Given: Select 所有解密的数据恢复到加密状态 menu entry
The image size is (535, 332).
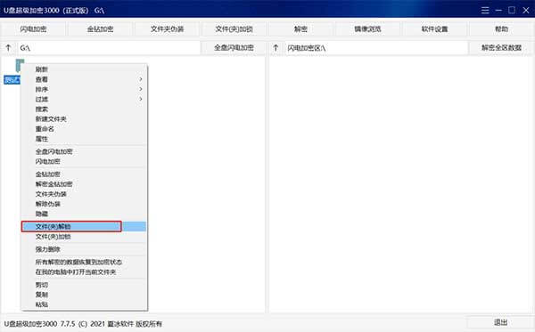Looking at the screenshot, I should (84, 263).
